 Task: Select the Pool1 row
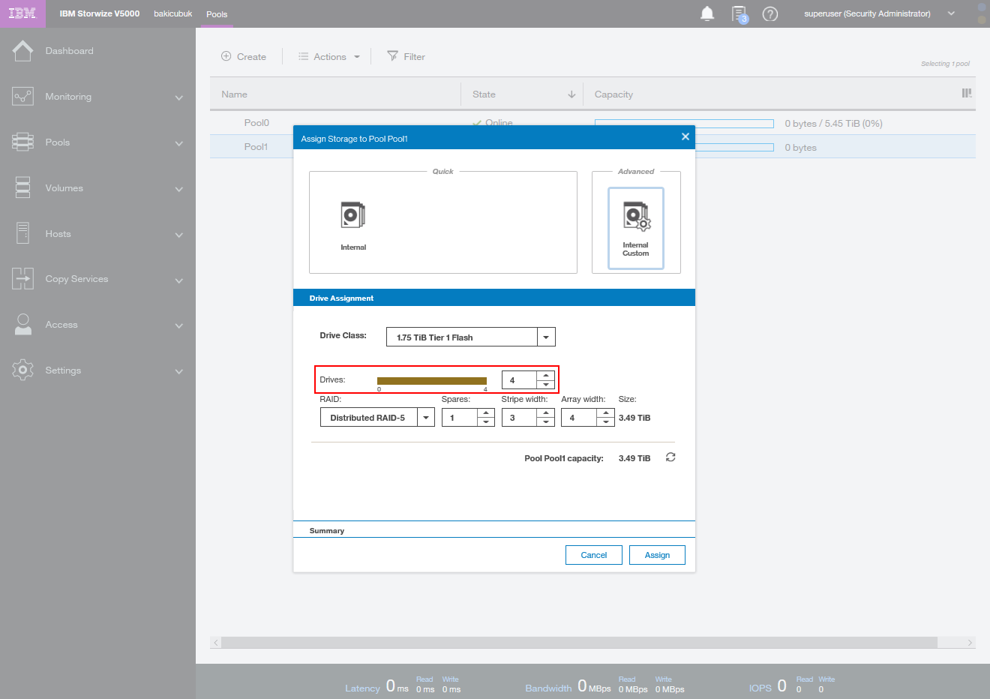592,146
